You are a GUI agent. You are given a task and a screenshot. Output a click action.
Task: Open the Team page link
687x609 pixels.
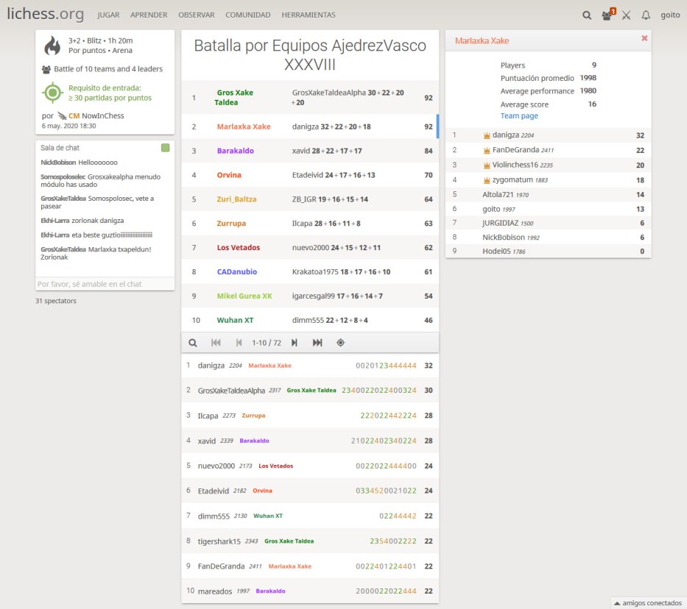click(x=519, y=116)
